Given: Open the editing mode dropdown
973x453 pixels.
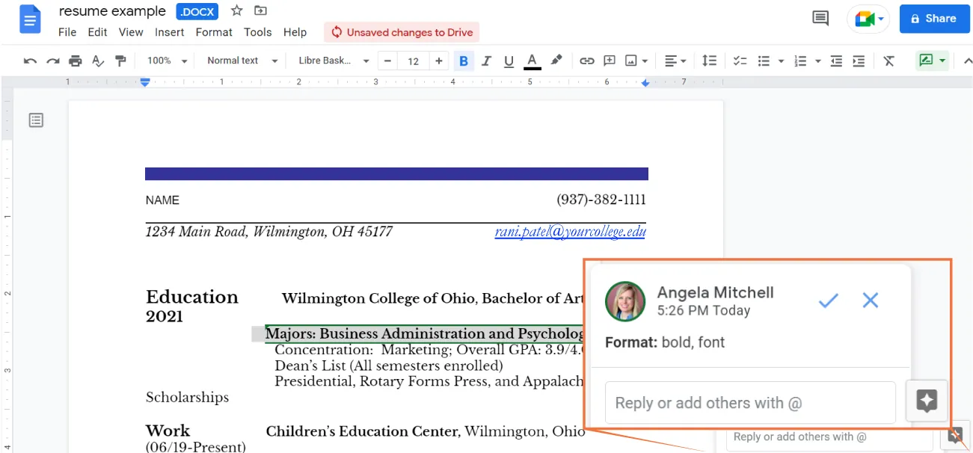Looking at the screenshot, I should 932,61.
